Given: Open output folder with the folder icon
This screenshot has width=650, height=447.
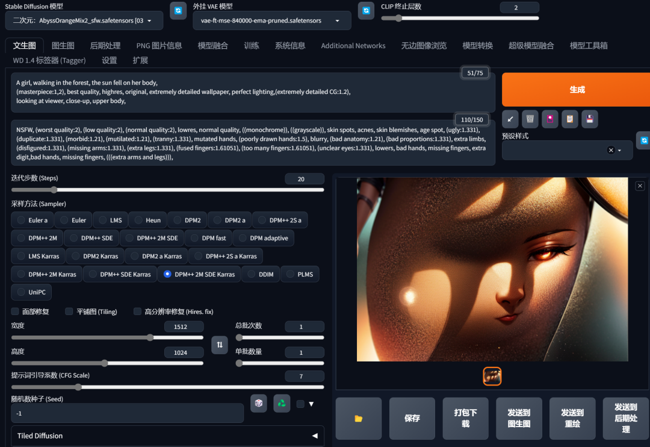Looking at the screenshot, I should pyautogui.click(x=359, y=418).
